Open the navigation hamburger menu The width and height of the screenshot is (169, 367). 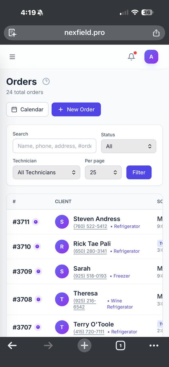12,56
